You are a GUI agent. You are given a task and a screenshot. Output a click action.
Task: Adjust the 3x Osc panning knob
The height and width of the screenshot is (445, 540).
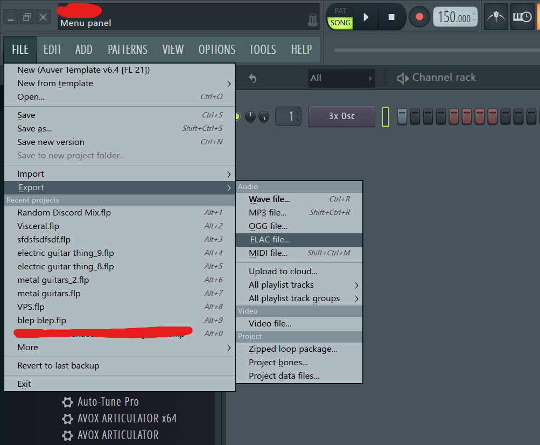tap(250, 116)
